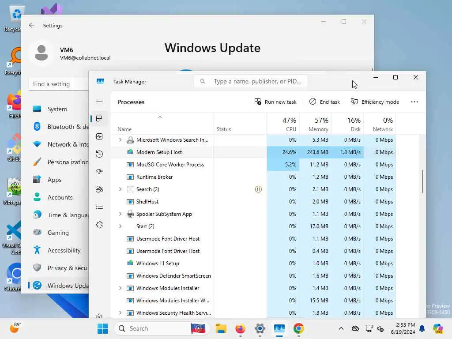Open System in Settings sidebar
This screenshot has height=339, width=452.
[x=59, y=109]
